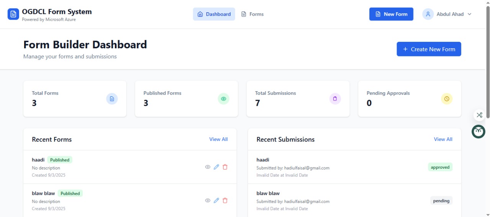Click the Form Builder Dashboard heading
The width and height of the screenshot is (490, 217).
(x=85, y=44)
